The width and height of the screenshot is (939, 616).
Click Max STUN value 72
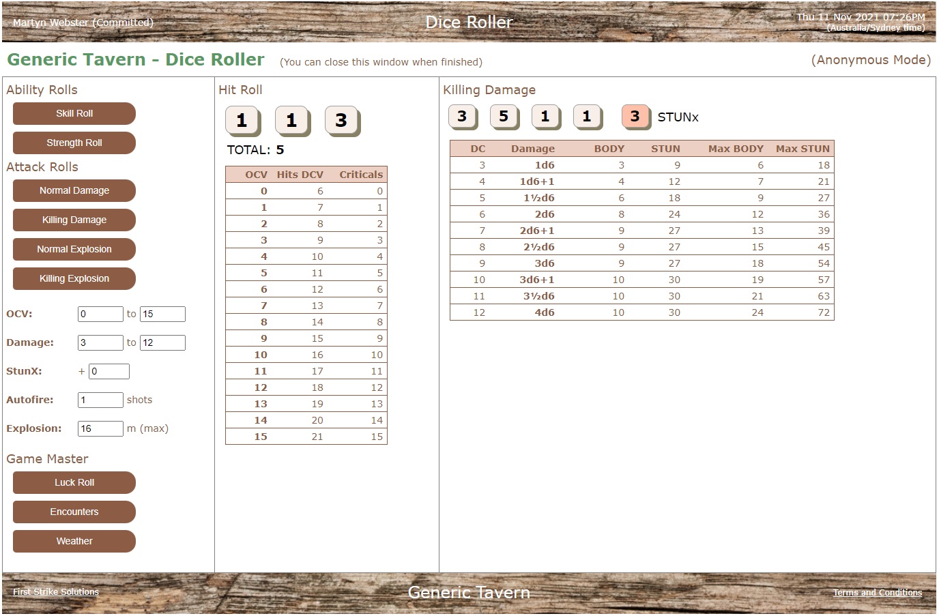pos(824,312)
